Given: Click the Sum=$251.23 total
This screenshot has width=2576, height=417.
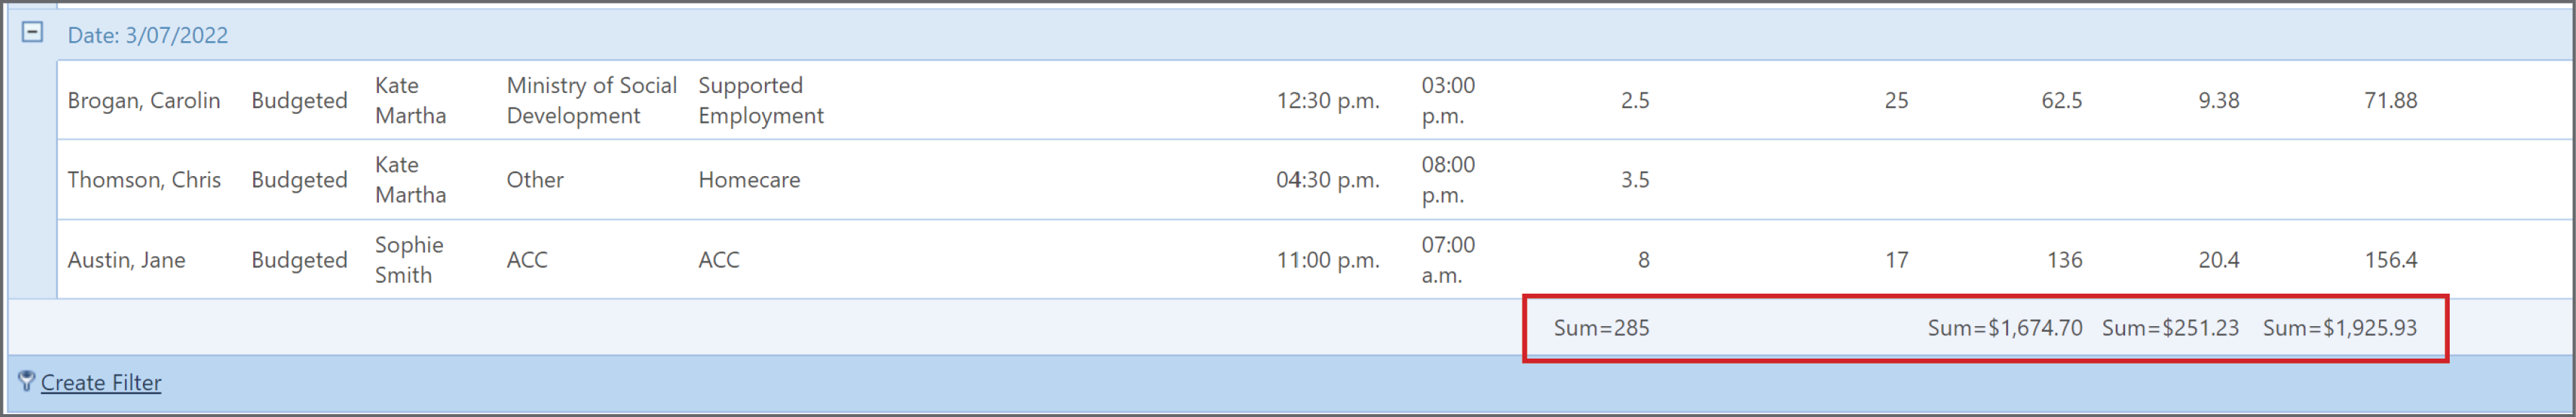Looking at the screenshot, I should pyautogui.click(x=2170, y=328).
